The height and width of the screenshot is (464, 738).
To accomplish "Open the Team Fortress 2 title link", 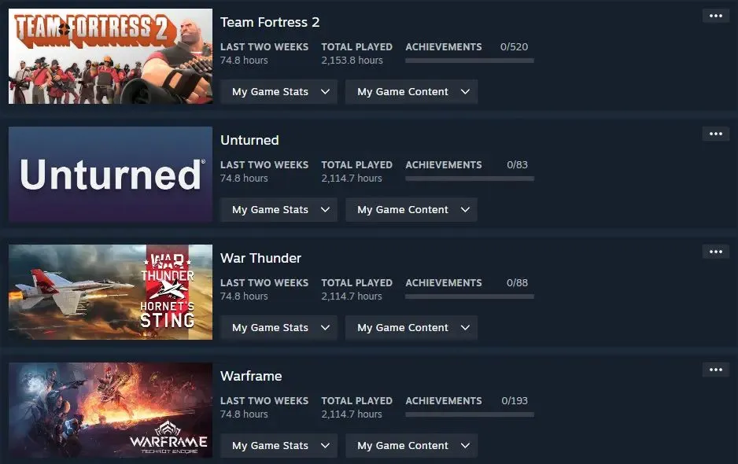I will point(270,22).
